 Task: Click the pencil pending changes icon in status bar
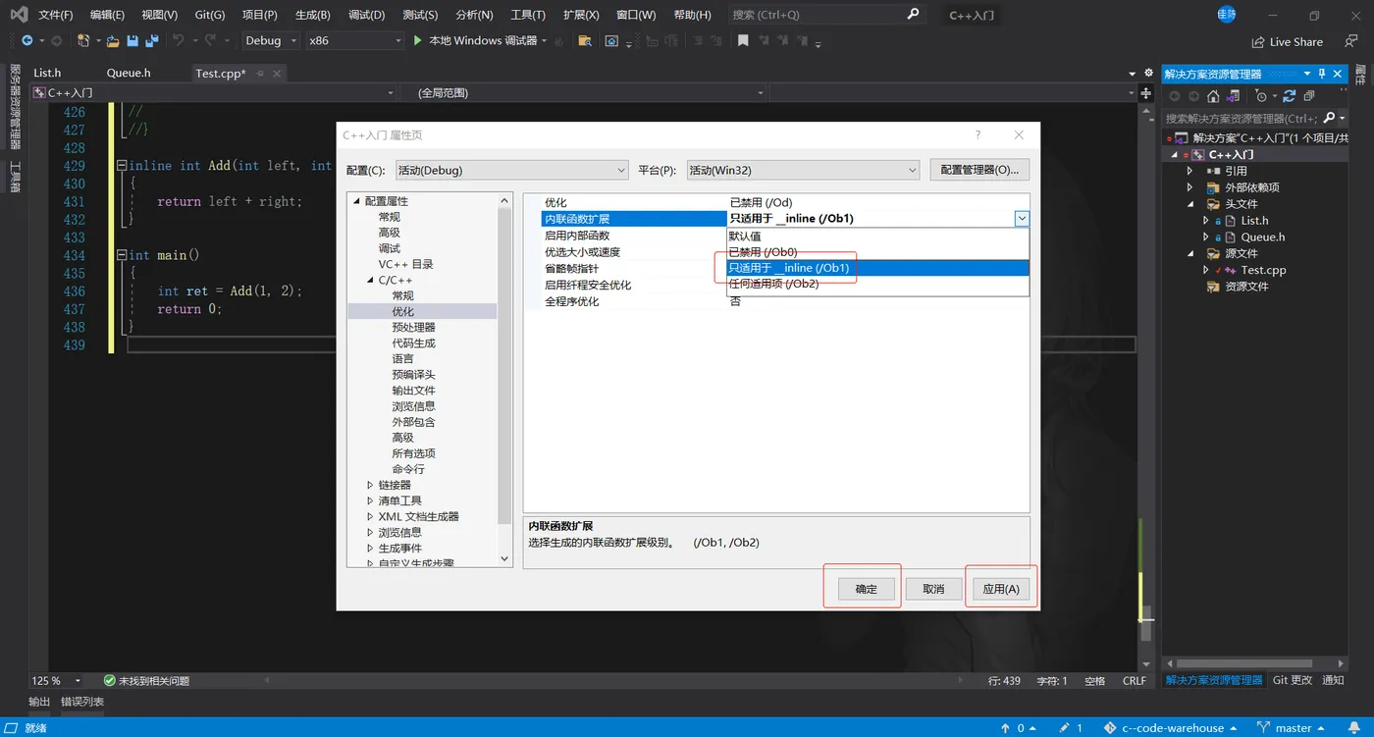1064,728
